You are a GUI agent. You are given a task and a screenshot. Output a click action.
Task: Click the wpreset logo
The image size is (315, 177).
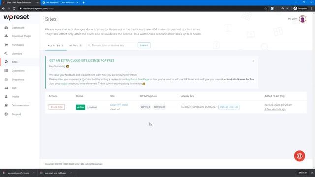coord(16,17)
